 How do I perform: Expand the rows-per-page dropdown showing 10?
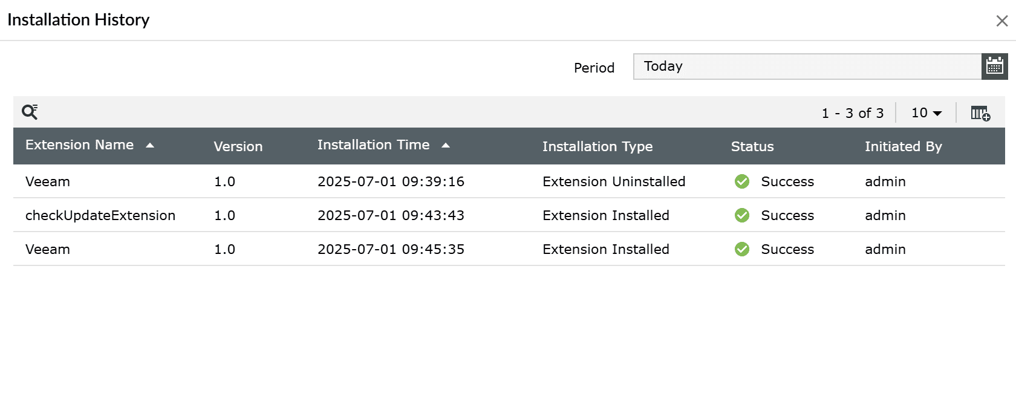(926, 113)
